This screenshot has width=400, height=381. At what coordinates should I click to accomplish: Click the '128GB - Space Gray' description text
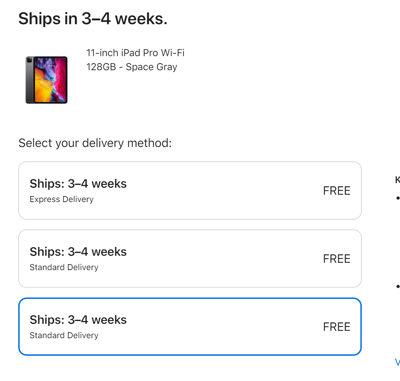pos(131,67)
